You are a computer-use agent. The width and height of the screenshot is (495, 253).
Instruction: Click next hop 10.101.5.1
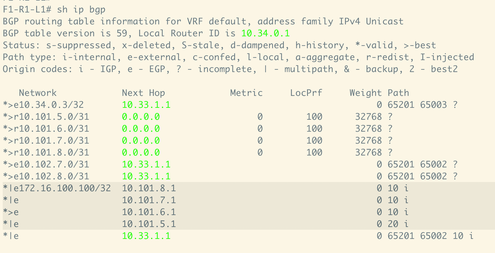pos(149,224)
